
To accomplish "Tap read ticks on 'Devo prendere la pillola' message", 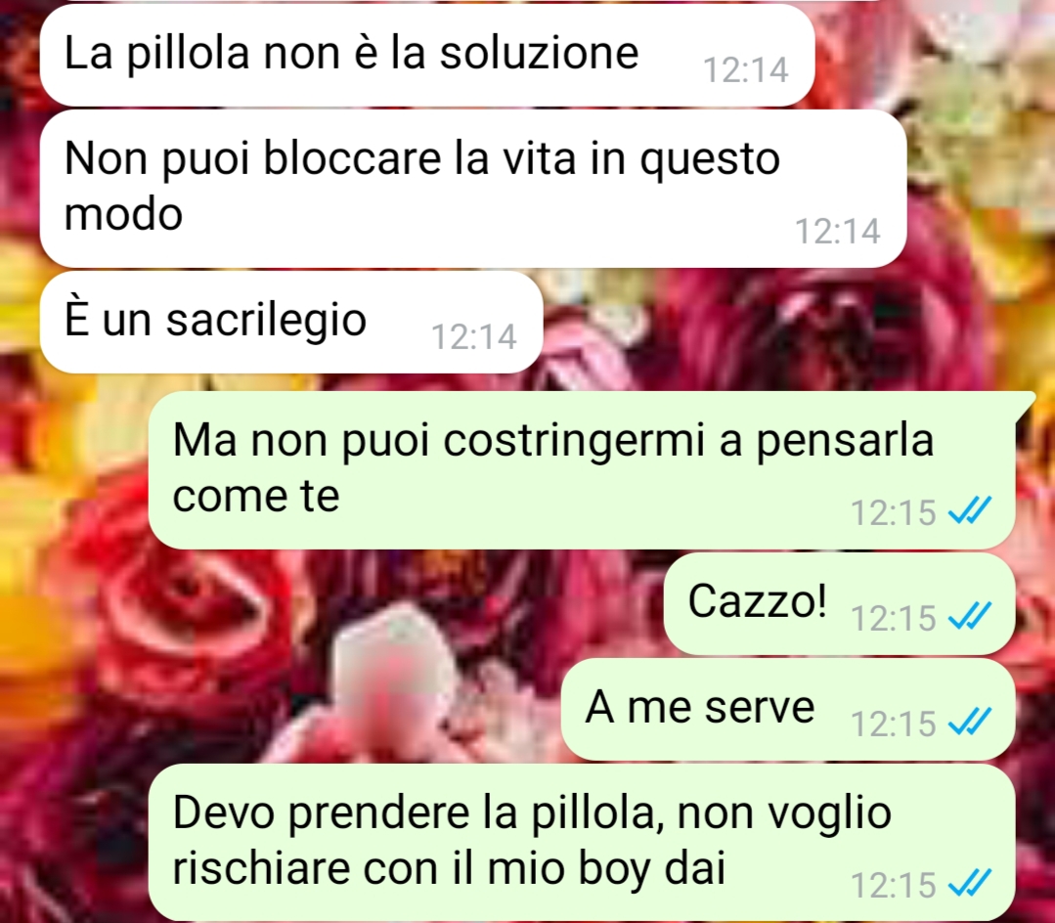I will click(970, 883).
